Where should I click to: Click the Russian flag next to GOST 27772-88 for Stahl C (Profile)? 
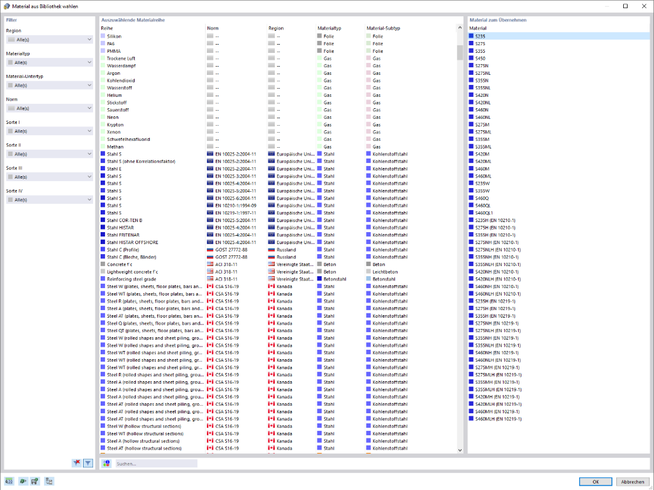210,250
